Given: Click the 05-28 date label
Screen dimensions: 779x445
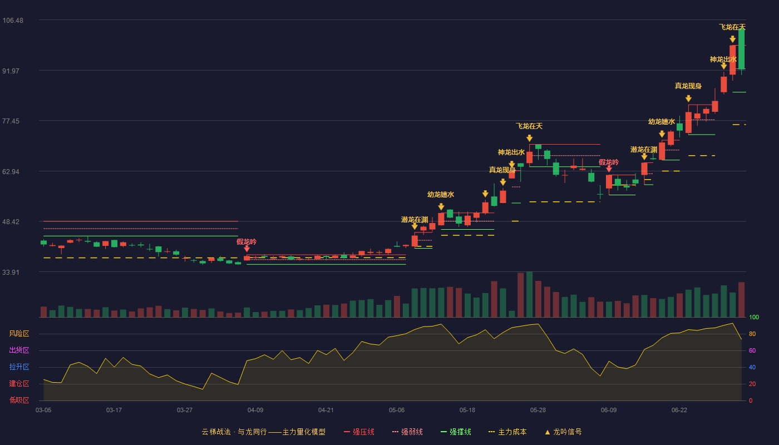Looking at the screenshot, I should [x=538, y=410].
